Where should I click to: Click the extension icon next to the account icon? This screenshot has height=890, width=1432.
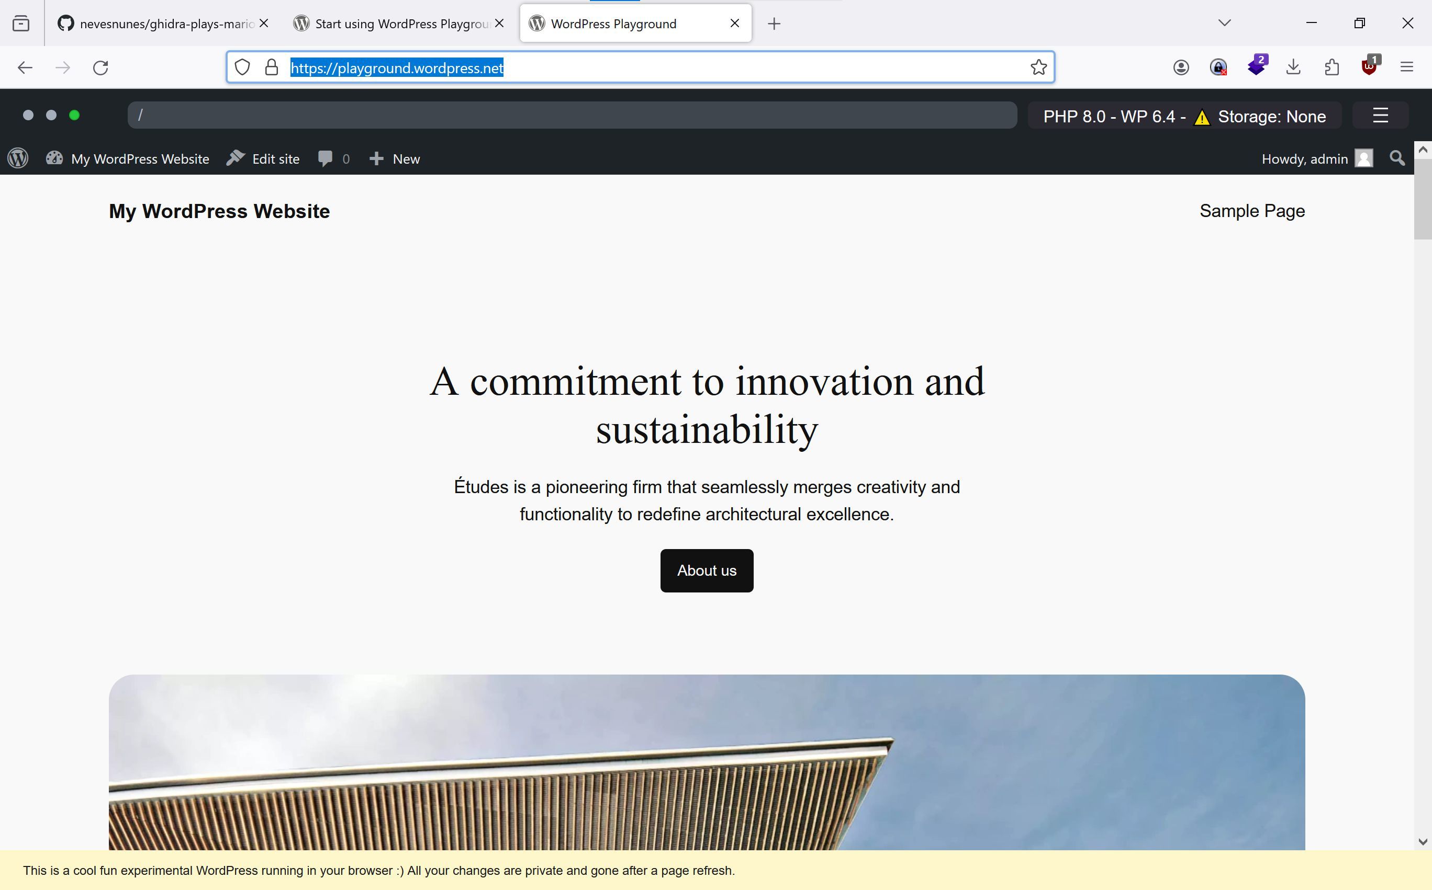[1218, 67]
